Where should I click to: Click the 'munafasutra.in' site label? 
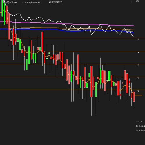click(32, 2)
